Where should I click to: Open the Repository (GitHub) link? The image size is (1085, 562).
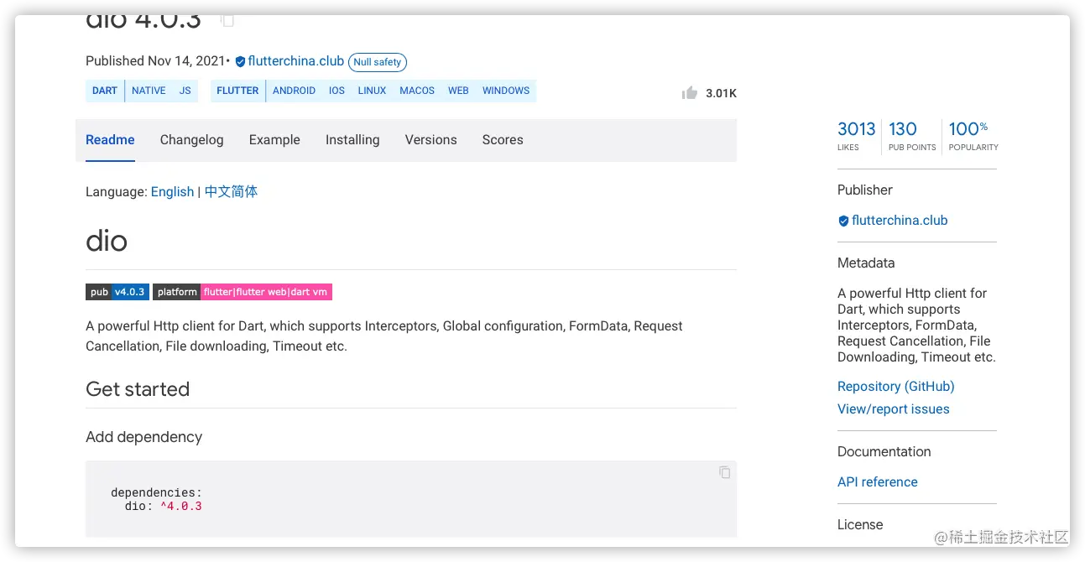896,387
